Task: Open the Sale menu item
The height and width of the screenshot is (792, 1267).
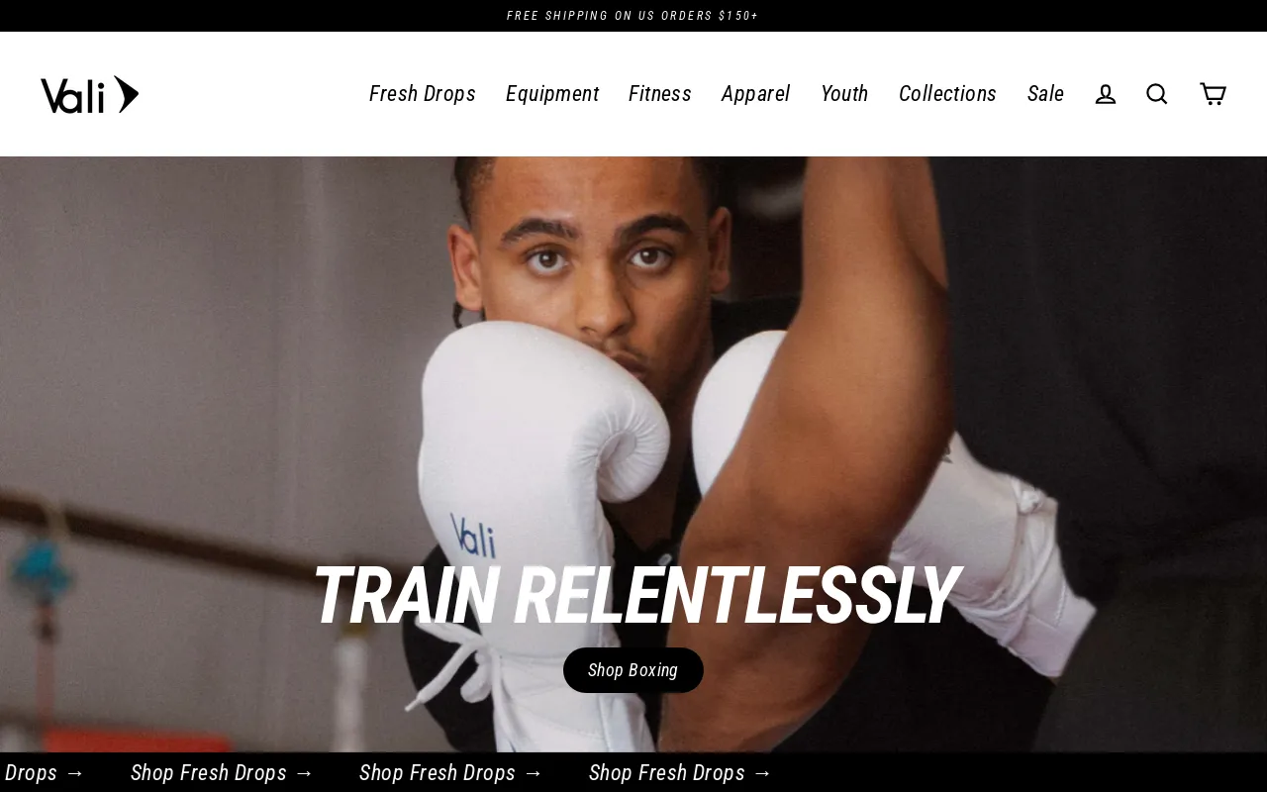Action: 1045,94
